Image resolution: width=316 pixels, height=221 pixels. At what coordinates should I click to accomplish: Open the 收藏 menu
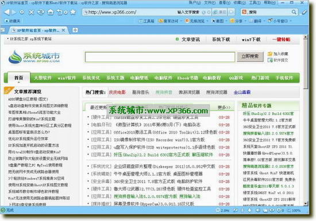click(x=240, y=3)
